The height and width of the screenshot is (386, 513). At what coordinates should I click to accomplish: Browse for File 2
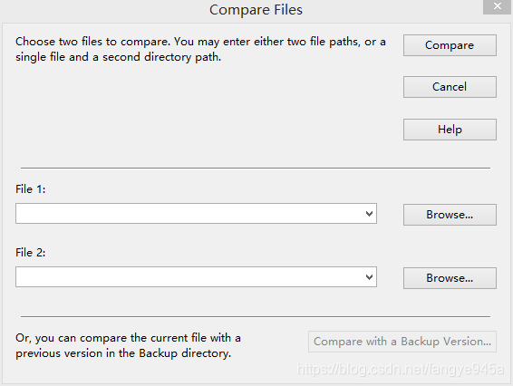450,278
